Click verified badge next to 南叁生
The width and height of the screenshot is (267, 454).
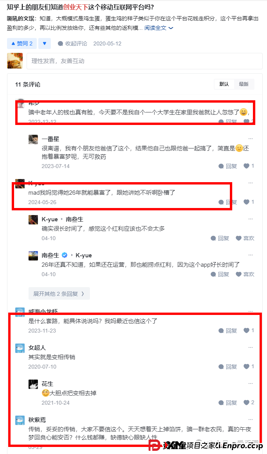click(65, 255)
